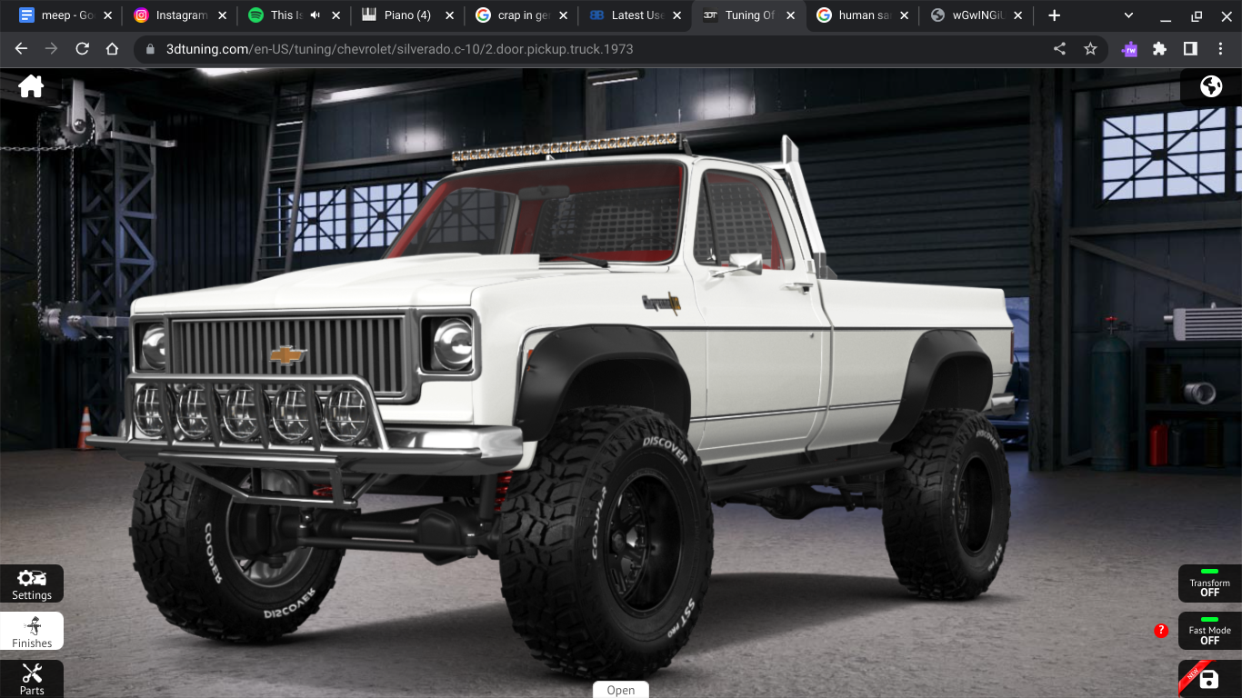1242x698 pixels.
Task: Toggle Fast Mode on
Action: pos(1209,631)
